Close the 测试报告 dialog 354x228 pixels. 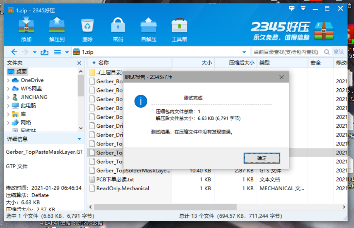282,77
